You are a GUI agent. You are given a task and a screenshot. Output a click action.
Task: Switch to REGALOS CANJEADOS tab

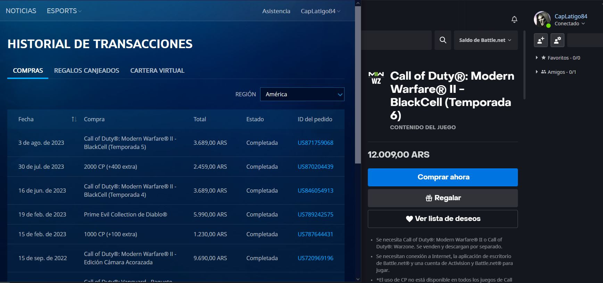(x=86, y=71)
